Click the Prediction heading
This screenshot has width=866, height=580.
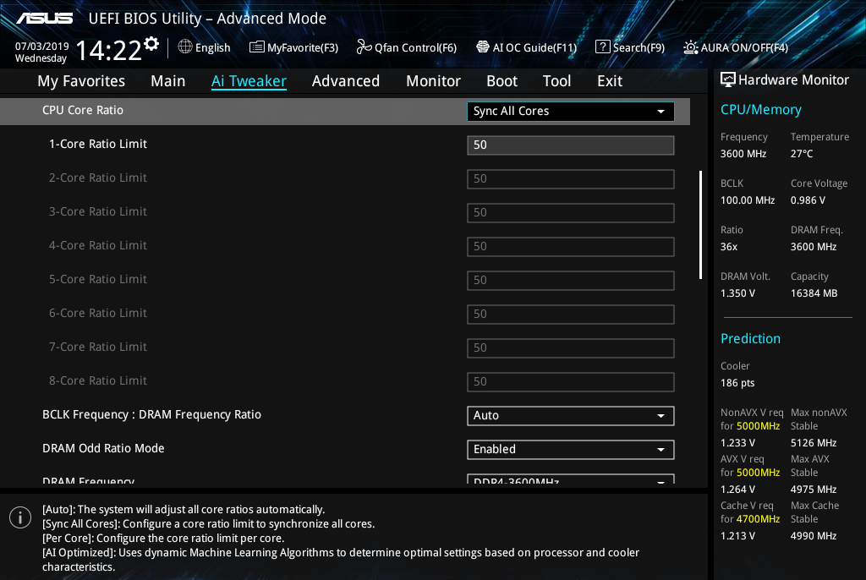pyautogui.click(x=750, y=338)
